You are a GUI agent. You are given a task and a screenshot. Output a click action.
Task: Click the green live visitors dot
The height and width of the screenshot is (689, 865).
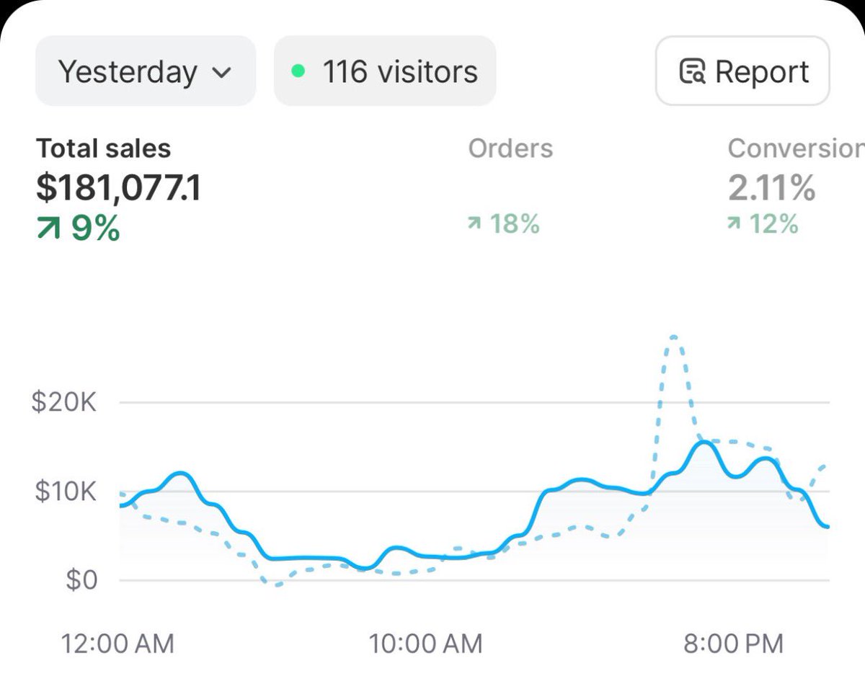coord(298,71)
